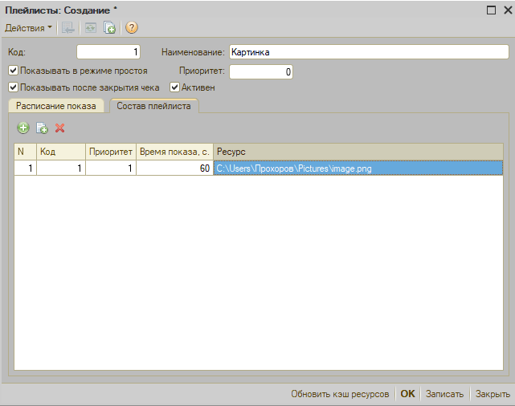Viewport: 515px width, 406px height.
Task: Click the copy-with-plus icon in top toolbar
Action: coord(110,28)
